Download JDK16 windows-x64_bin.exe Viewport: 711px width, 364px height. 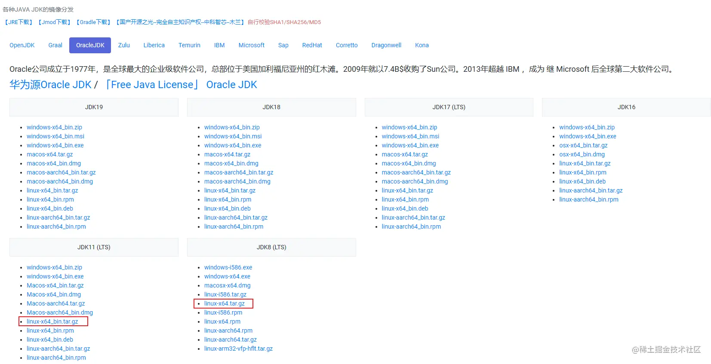coord(588,136)
